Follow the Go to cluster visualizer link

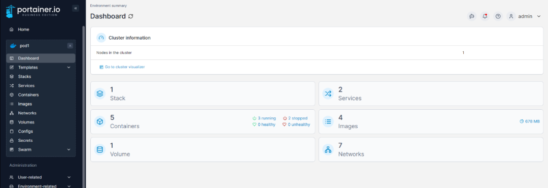coord(122,67)
